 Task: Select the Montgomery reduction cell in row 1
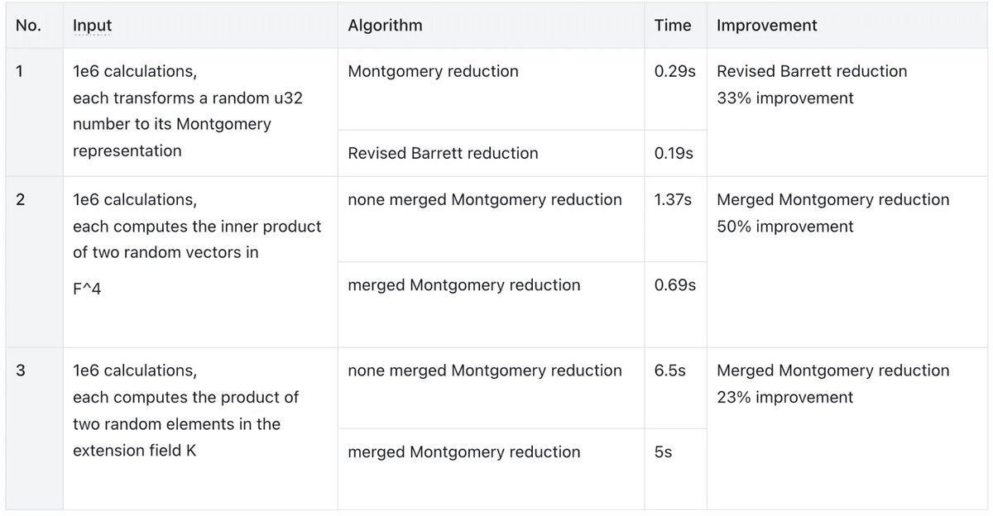pyautogui.click(x=491, y=89)
